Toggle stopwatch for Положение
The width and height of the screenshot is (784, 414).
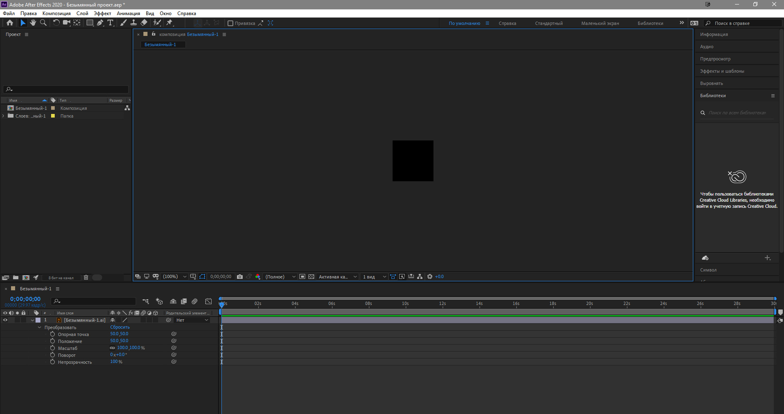(52, 341)
